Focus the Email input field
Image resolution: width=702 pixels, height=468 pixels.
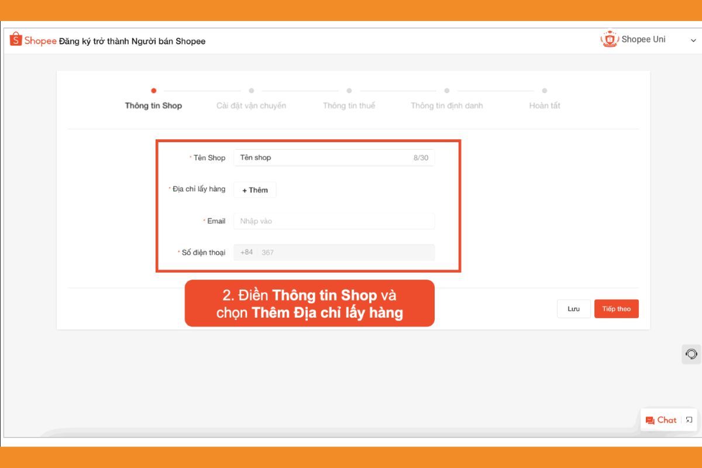(x=334, y=221)
